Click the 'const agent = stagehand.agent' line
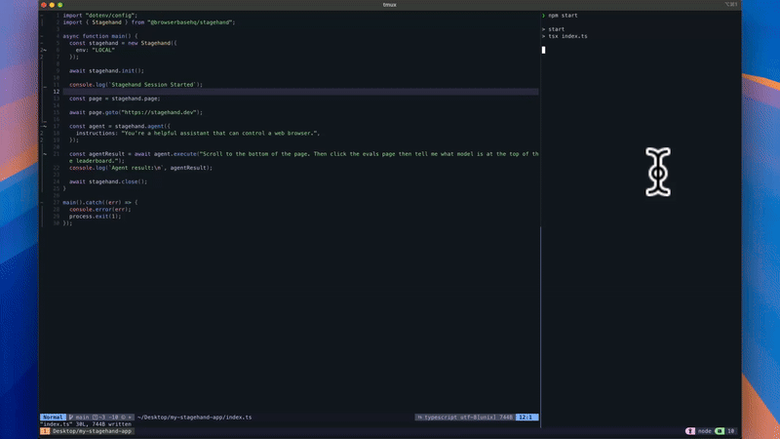The width and height of the screenshot is (780, 439). point(119,127)
